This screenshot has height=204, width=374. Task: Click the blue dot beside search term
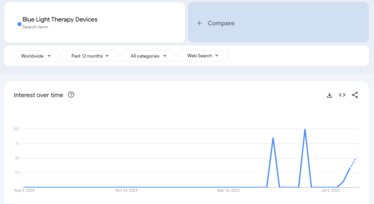(19, 24)
